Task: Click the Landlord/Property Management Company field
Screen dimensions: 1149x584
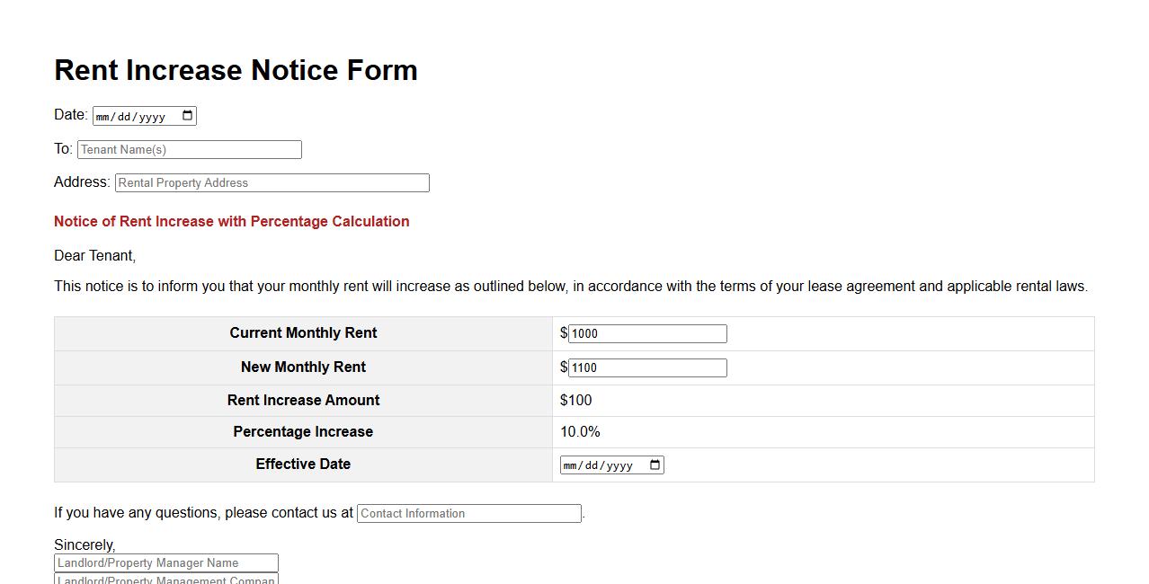Action: coord(165,580)
